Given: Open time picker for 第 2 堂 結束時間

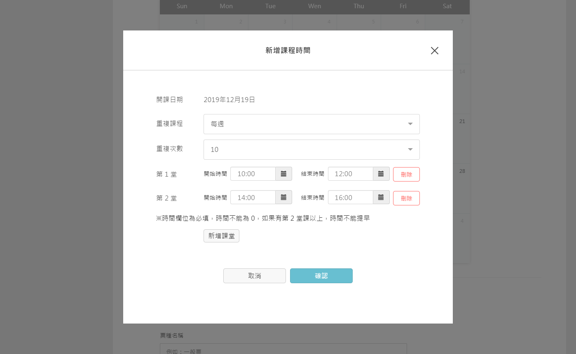Looking at the screenshot, I should click(381, 198).
